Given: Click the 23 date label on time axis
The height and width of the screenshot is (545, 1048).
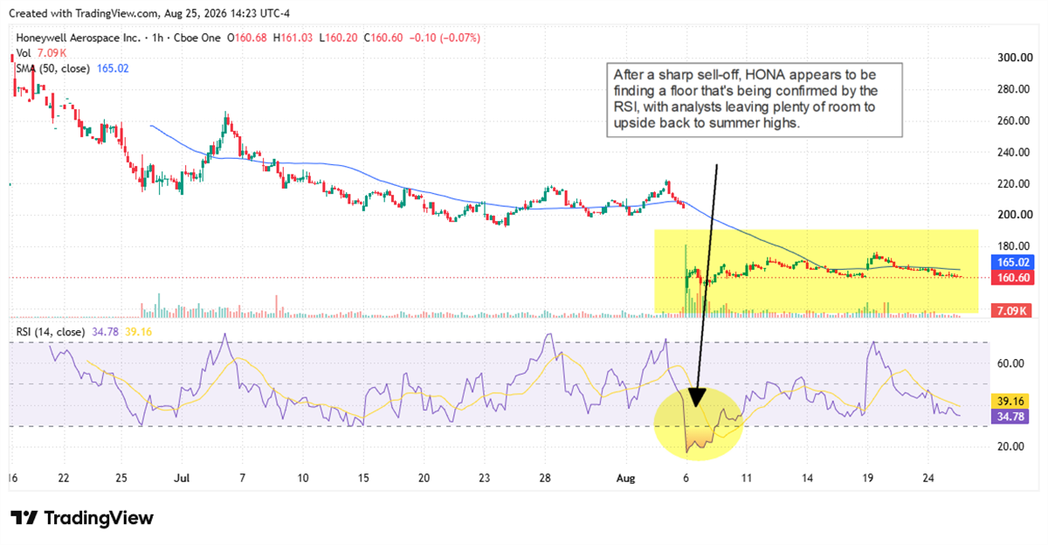Looking at the screenshot, I should pyautogui.click(x=484, y=479).
